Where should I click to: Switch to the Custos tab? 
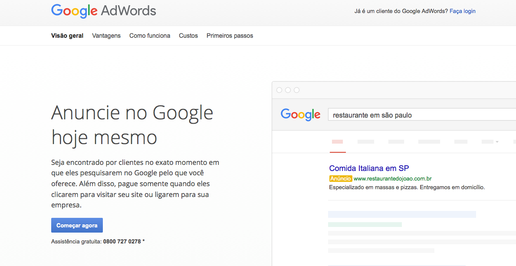[188, 36]
